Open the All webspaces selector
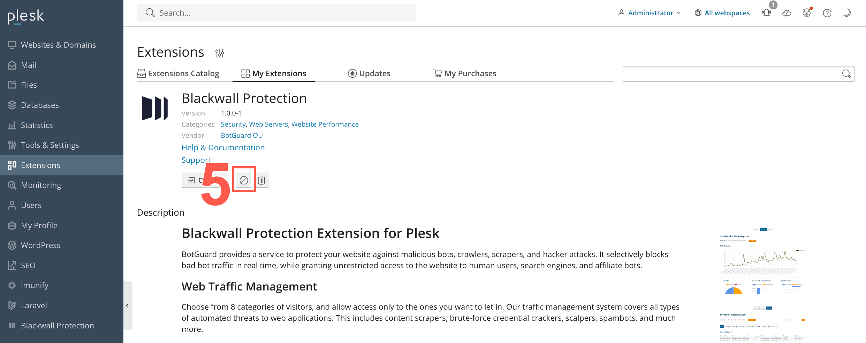The image size is (866, 343). tap(722, 13)
